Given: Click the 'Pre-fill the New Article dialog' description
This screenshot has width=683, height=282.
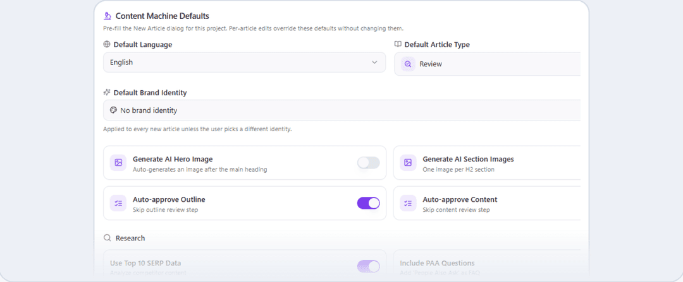Looking at the screenshot, I should point(254,28).
